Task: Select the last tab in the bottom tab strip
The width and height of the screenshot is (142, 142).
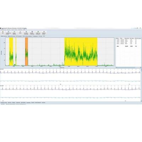Action: 43,103
